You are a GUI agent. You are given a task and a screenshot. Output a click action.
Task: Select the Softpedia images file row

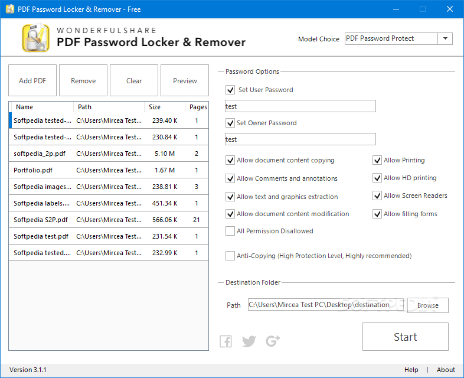click(109, 187)
